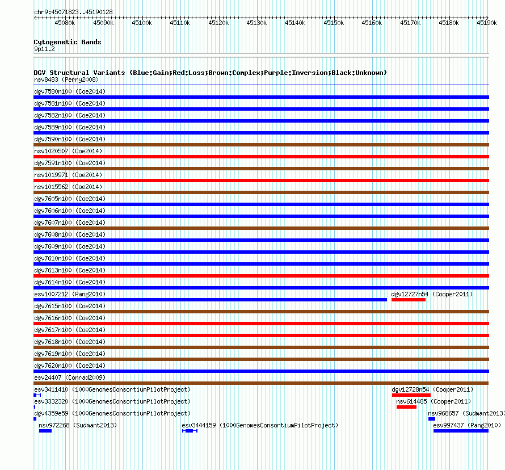505x470 pixels.
Task: Select the 9p11.2 band label
Action: tap(44, 49)
